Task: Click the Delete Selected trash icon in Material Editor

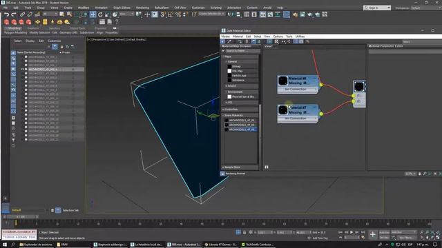Action: click(247, 41)
